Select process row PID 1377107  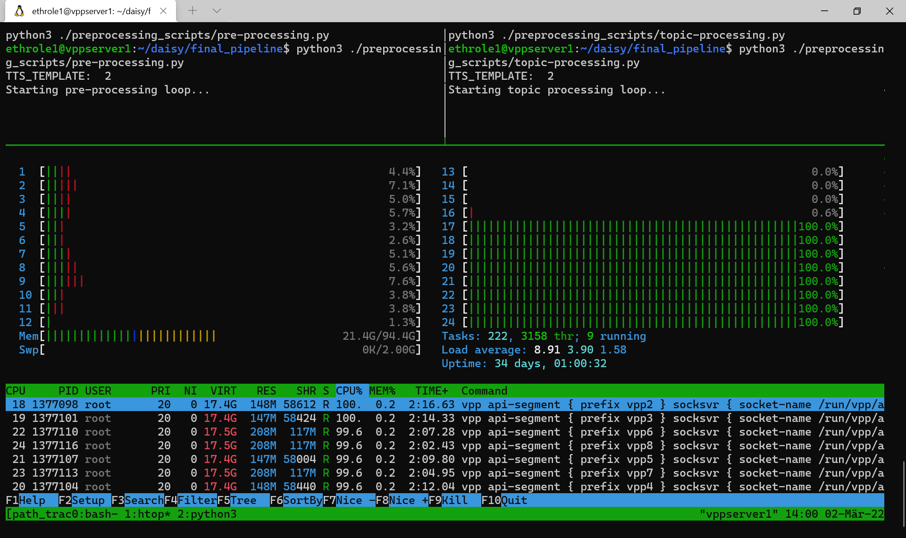pyautogui.click(x=445, y=459)
